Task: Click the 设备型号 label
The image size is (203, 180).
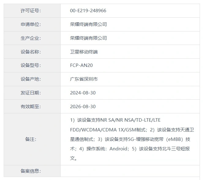Action: tap(31, 65)
